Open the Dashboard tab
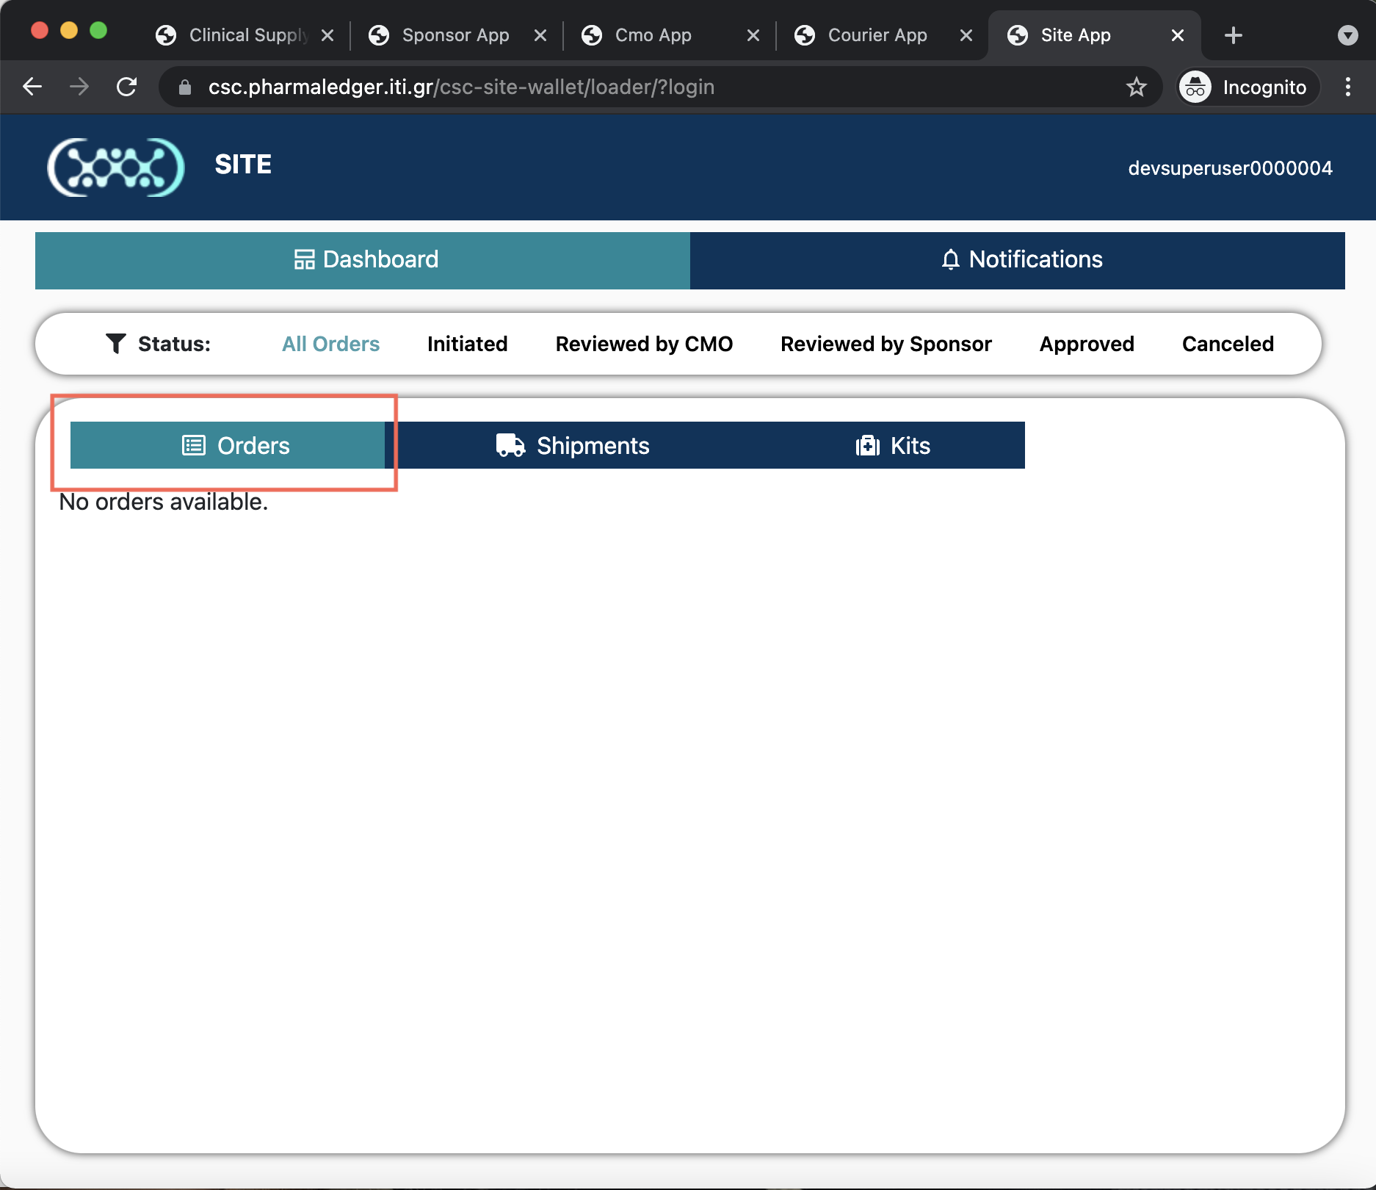The height and width of the screenshot is (1190, 1376). click(363, 260)
